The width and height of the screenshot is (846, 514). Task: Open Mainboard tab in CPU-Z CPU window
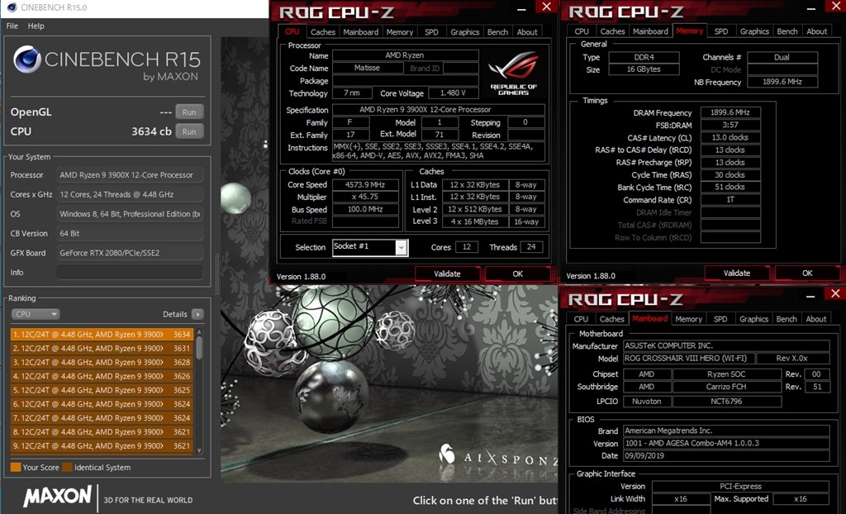pyautogui.click(x=361, y=32)
